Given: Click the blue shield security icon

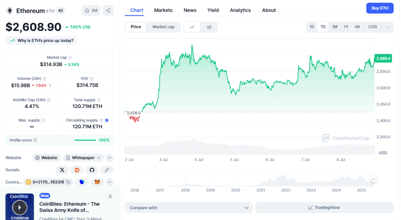Looking at the screenshot, I should [82, 182].
